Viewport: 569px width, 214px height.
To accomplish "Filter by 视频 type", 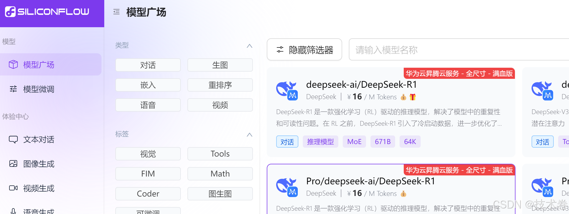I will click(220, 105).
